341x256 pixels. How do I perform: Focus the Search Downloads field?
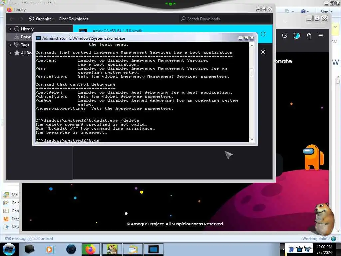tap(225, 19)
